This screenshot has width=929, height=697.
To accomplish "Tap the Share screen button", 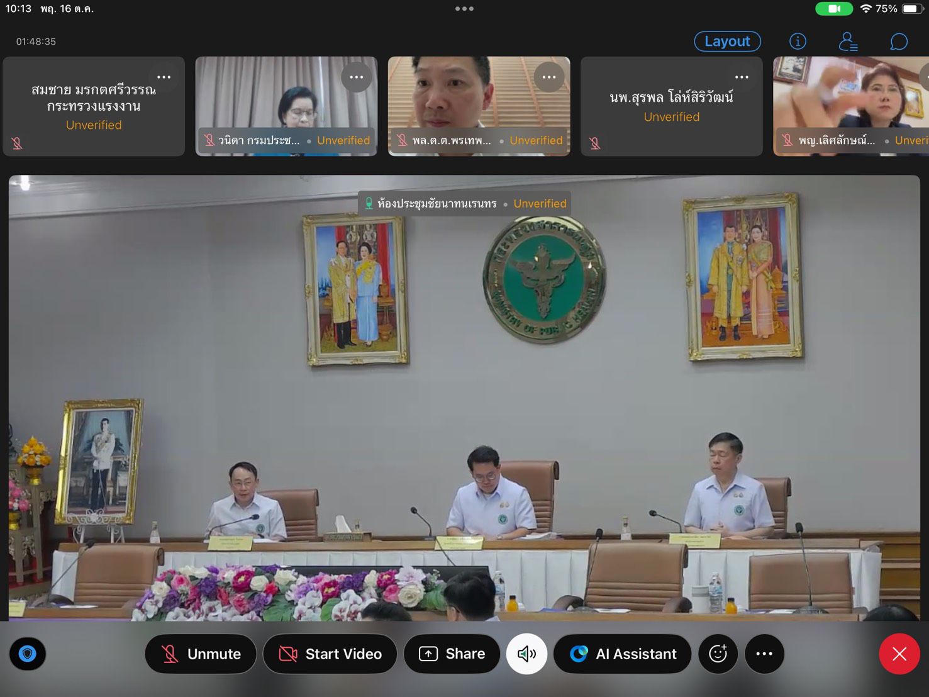I will (x=452, y=654).
